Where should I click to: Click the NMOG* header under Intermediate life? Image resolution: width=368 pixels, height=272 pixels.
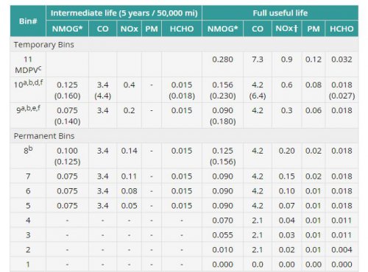pyautogui.click(x=67, y=29)
